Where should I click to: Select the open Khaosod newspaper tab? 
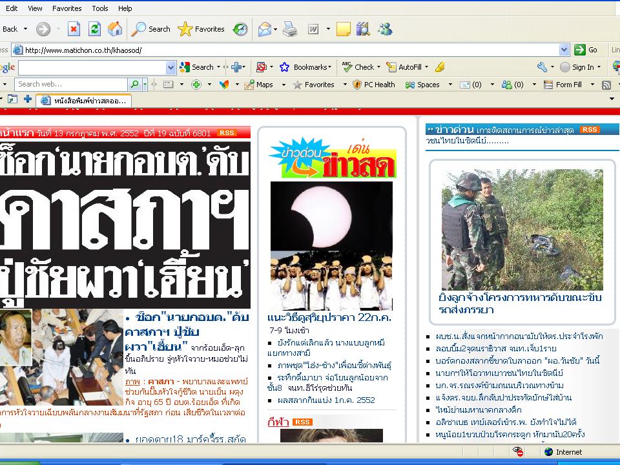[x=84, y=100]
